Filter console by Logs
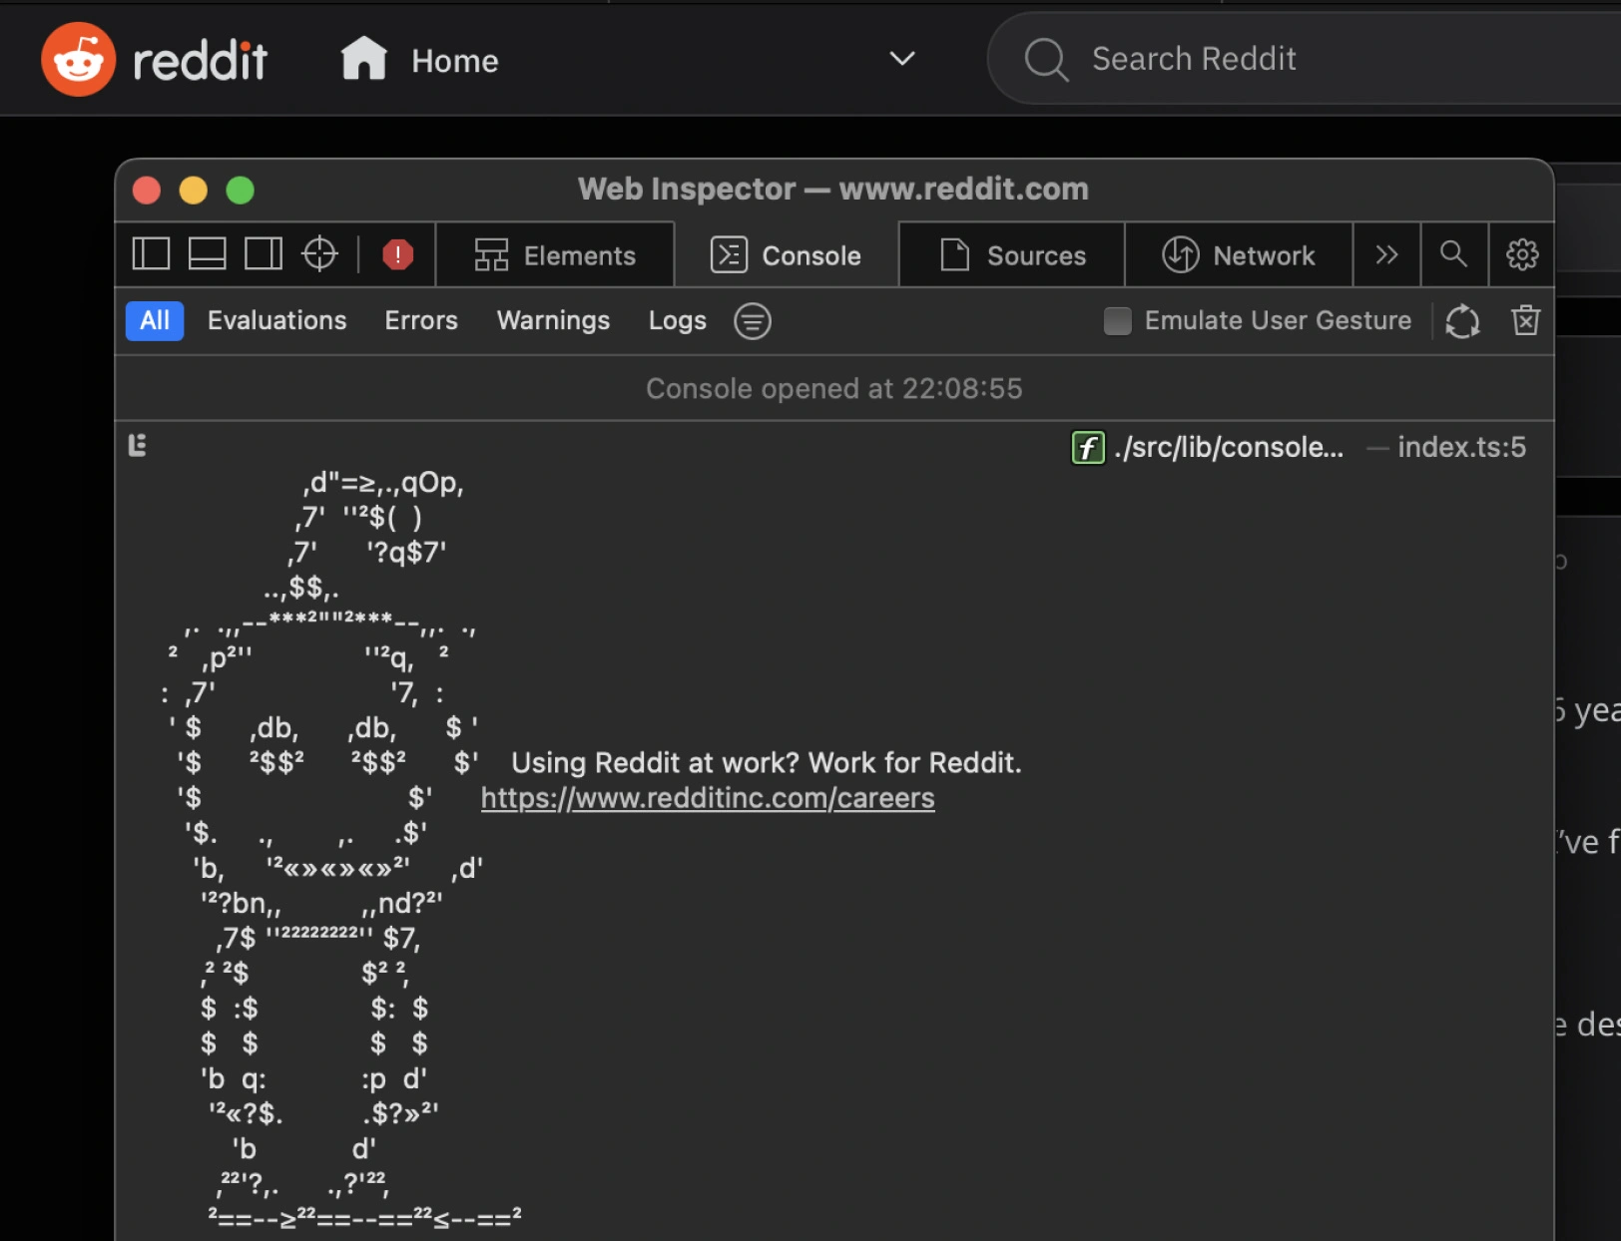 point(678,320)
